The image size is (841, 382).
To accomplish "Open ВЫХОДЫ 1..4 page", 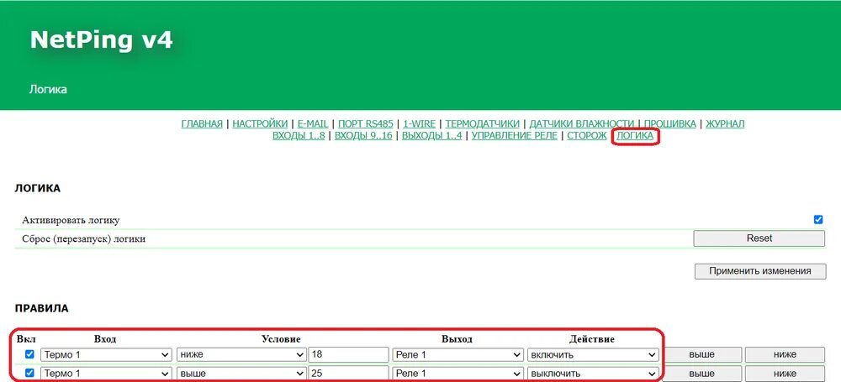I will (x=431, y=136).
